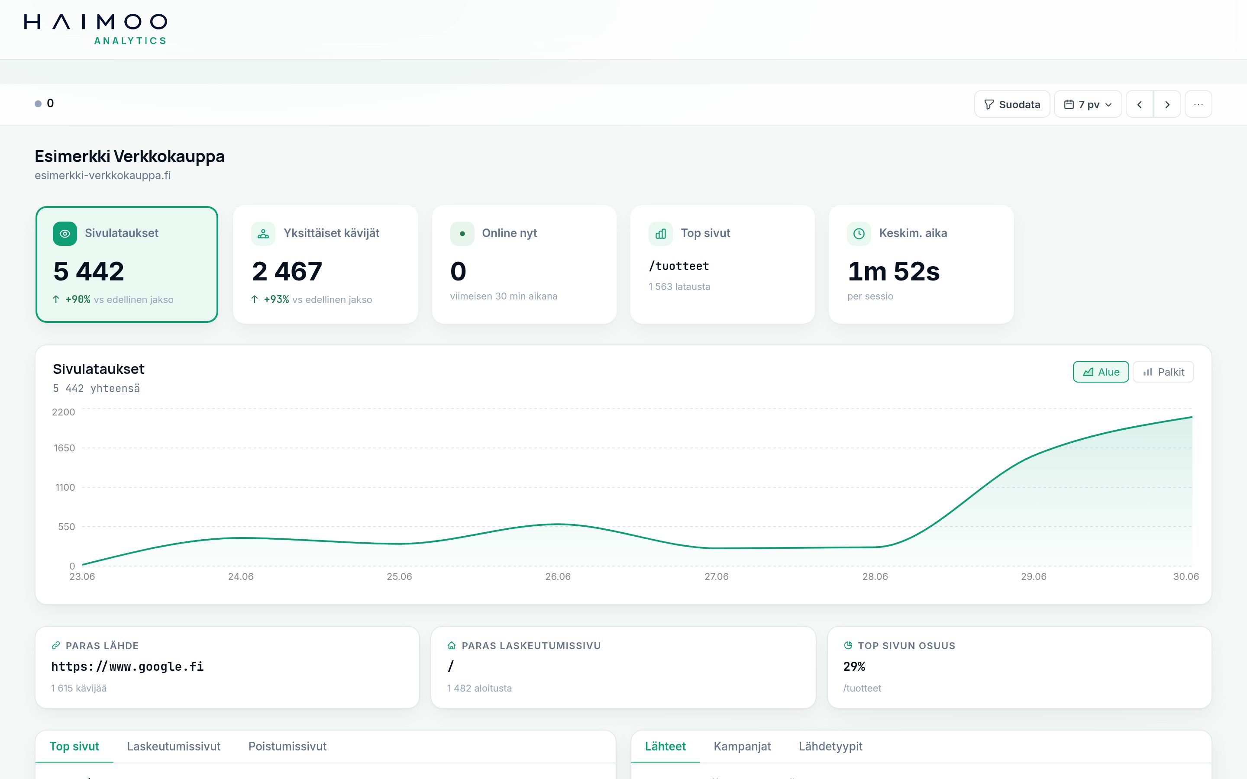Click the PARAS LÄHDE summary card
The width and height of the screenshot is (1247, 779).
(x=227, y=667)
